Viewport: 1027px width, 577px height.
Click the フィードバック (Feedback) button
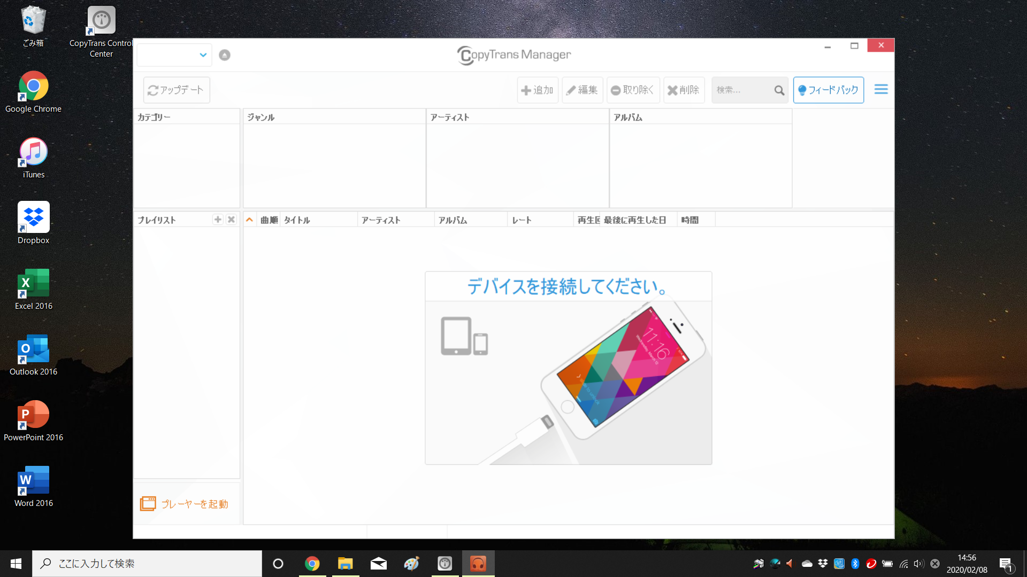click(829, 89)
